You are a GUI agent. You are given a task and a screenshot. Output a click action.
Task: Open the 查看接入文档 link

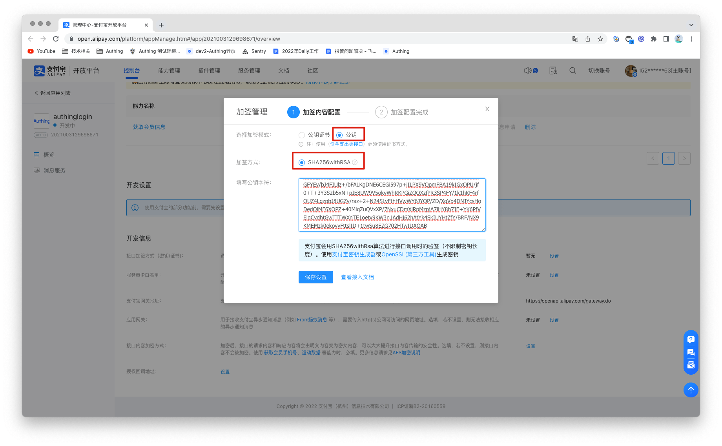[357, 277]
